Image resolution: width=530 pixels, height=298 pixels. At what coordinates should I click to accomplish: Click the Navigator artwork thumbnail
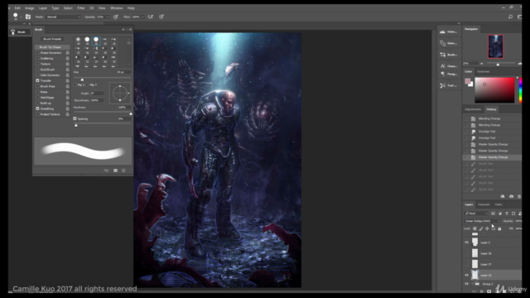495,46
